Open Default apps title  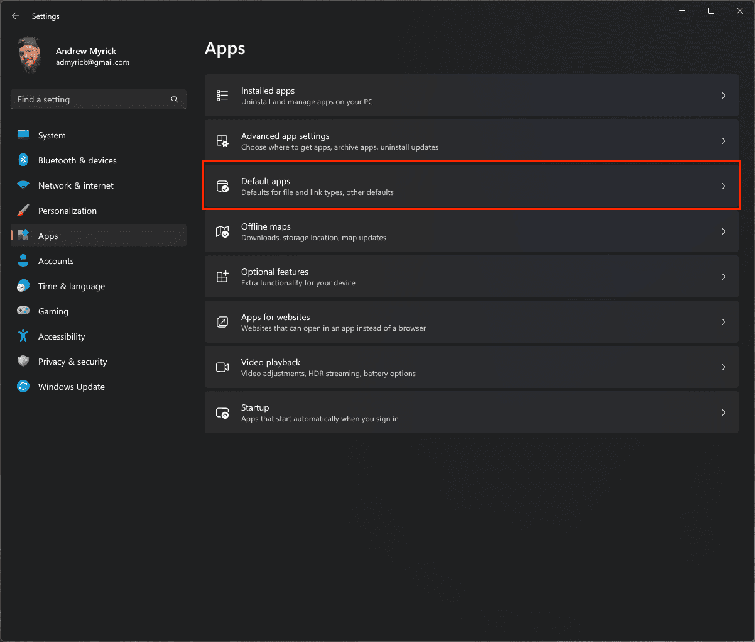266,181
